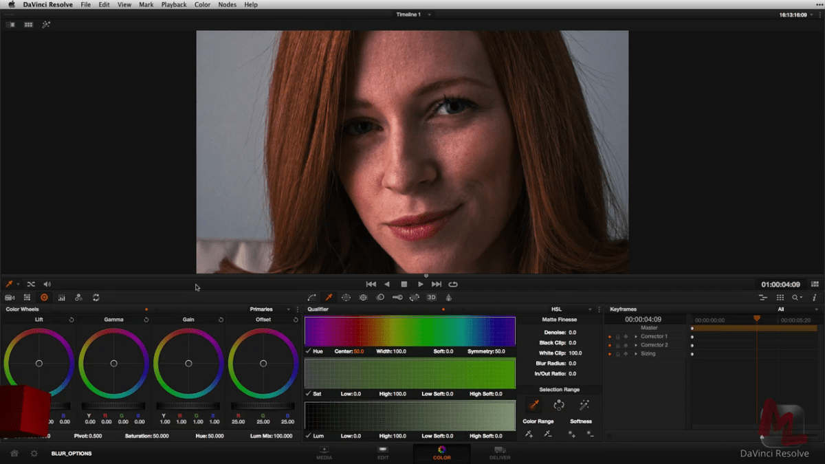Toggle the Lum qualifier checkbox
825x464 pixels.
tap(307, 436)
